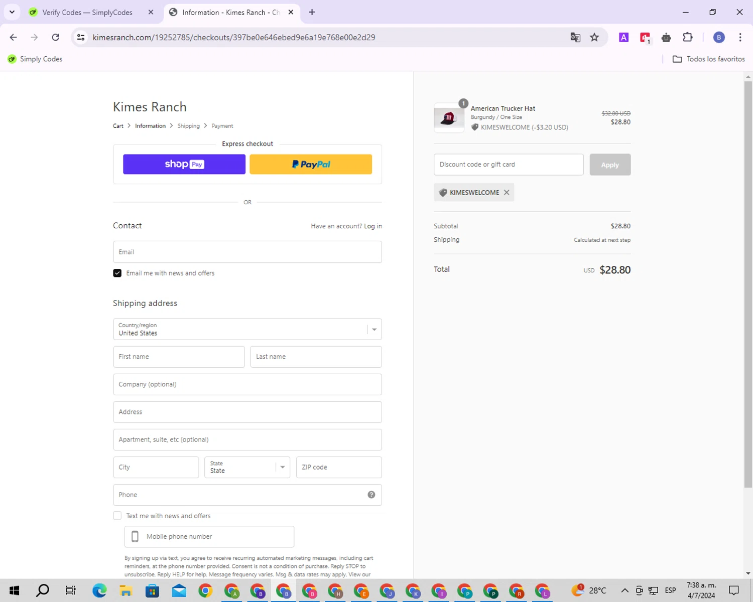This screenshot has height=602, width=753.
Task: Open the purple A extension
Action: pyautogui.click(x=623, y=37)
